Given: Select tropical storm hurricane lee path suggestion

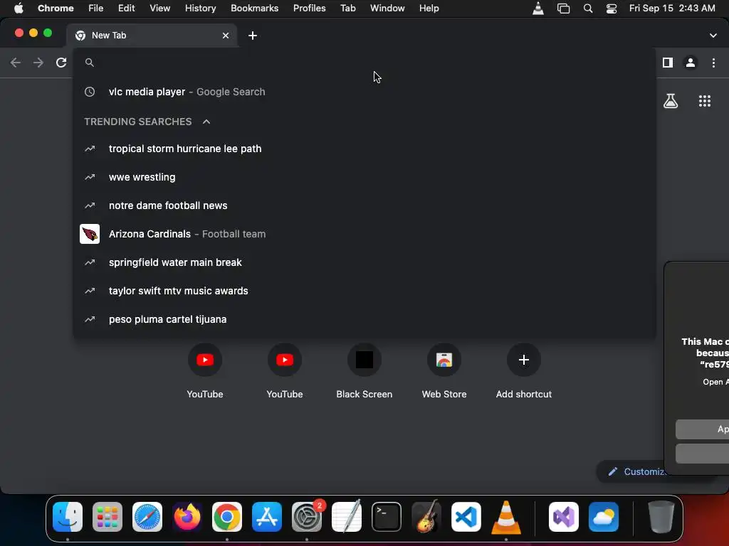Looking at the screenshot, I should click(364, 149).
